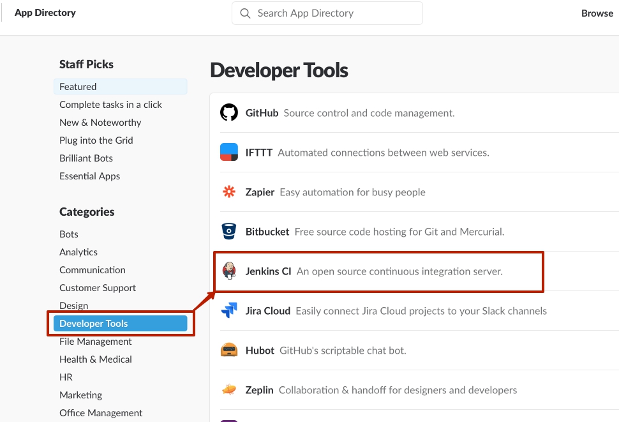Screen dimensions: 619x422
Task: Open the Zeplin app name link
Action: (259, 390)
